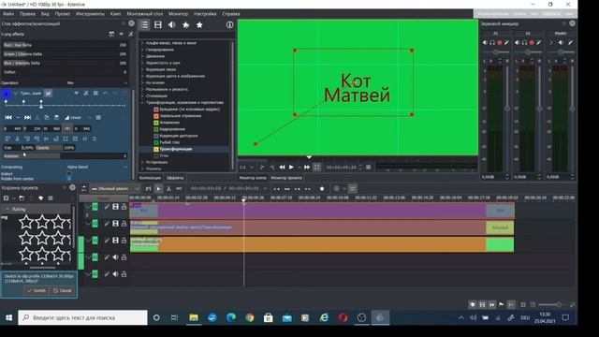This screenshot has height=337, width=599.
Task: Lock the topmost video track
Action: click(124, 207)
